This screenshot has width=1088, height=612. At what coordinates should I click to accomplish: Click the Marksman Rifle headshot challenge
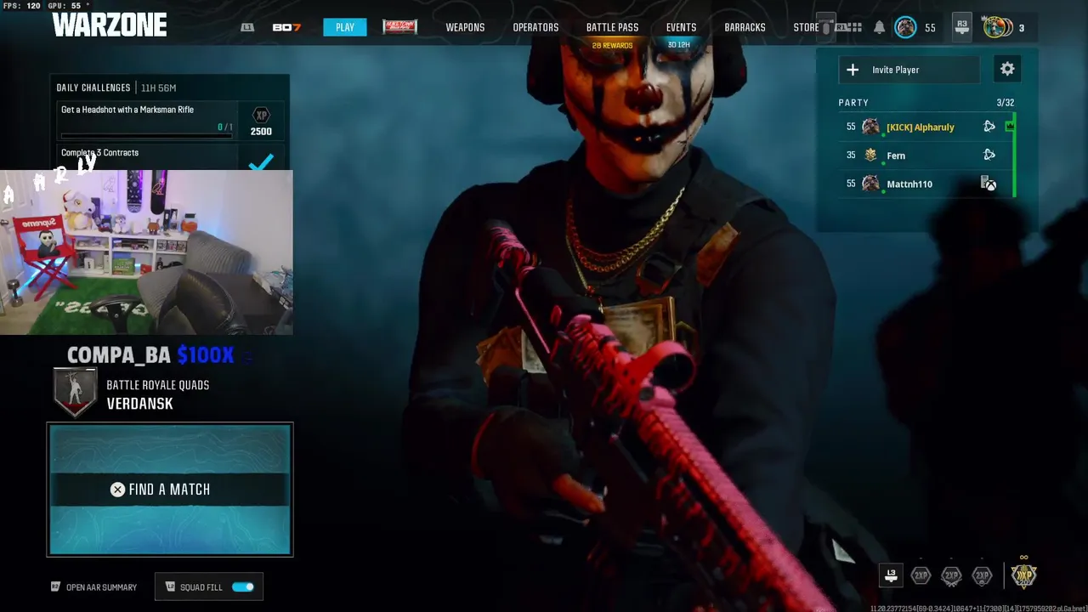tap(148, 121)
